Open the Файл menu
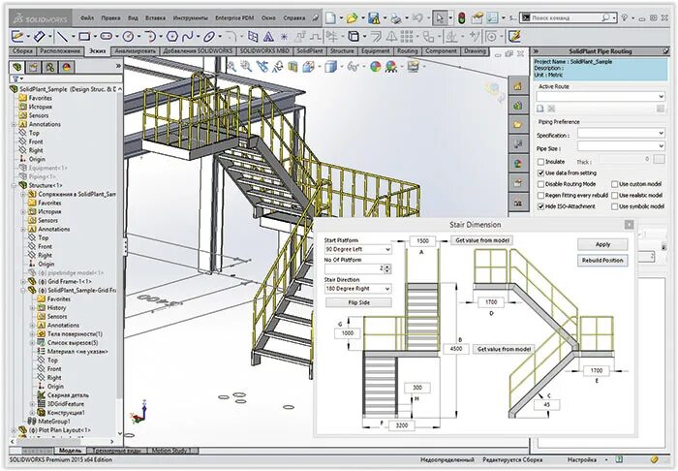The height and width of the screenshot is (471, 678). 87,18
